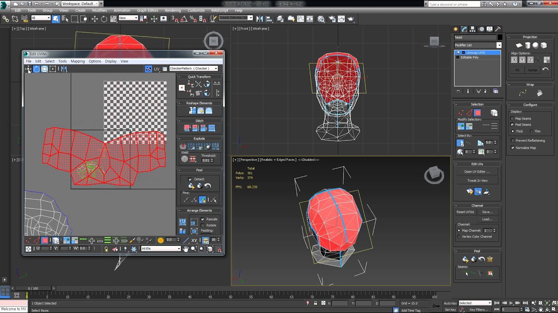Toggle the Rescale checkbox in Arrange Elements

[202, 219]
